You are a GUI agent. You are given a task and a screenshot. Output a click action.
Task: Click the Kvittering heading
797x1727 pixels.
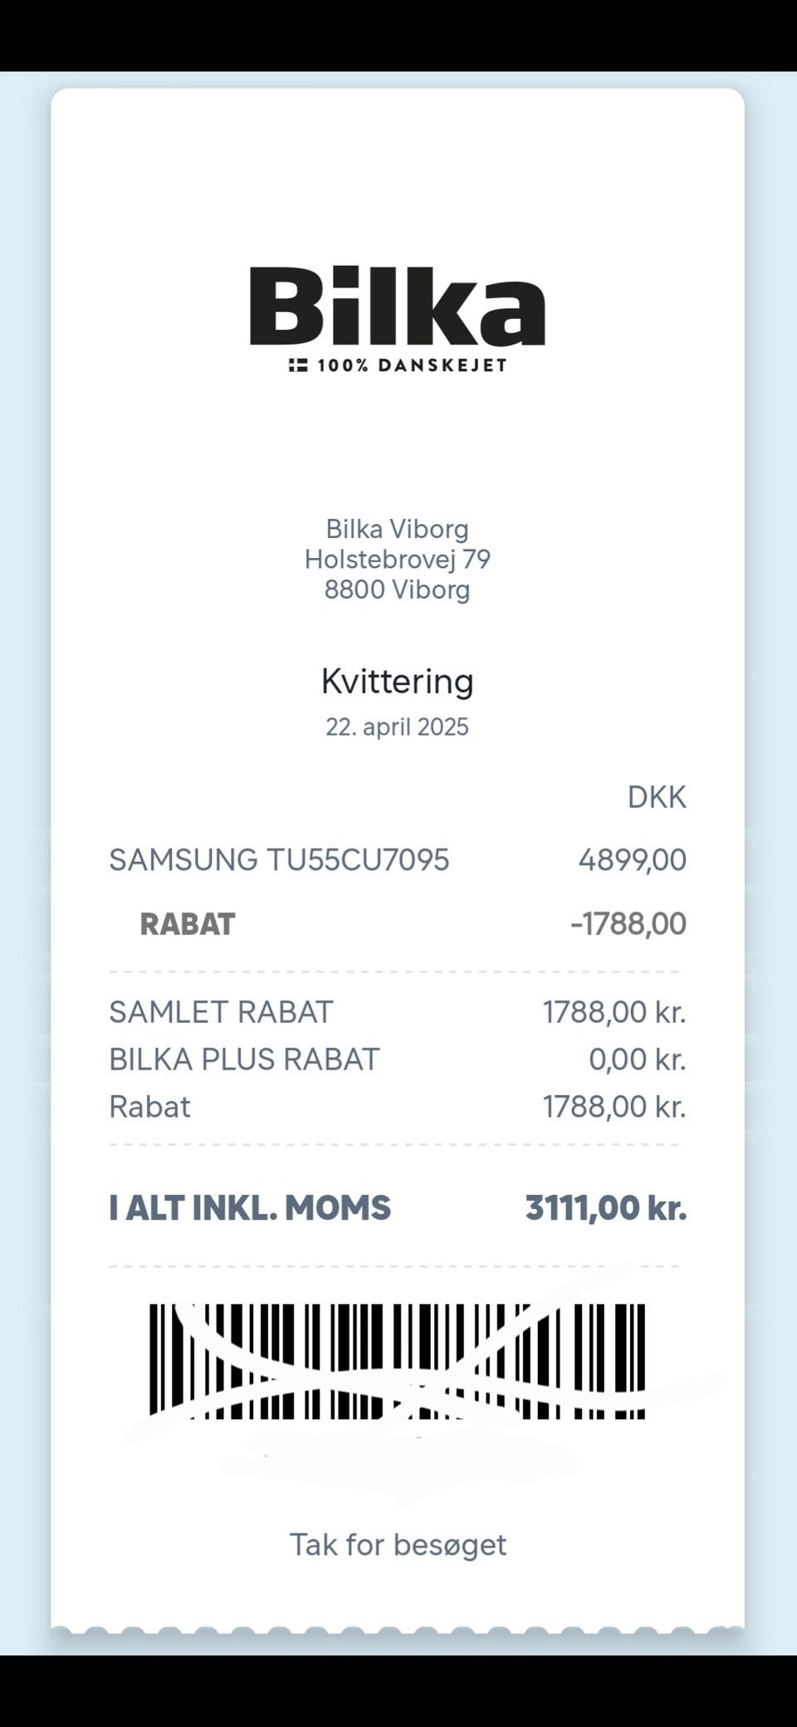click(397, 682)
